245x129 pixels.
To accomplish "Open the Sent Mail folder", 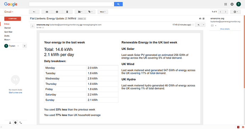I will pos(8,32).
